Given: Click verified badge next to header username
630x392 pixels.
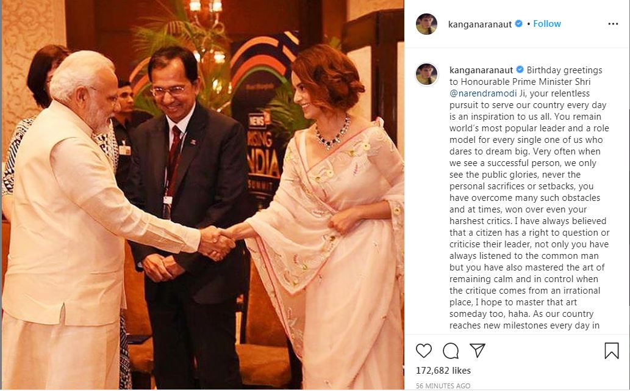Looking at the screenshot, I should coord(519,24).
